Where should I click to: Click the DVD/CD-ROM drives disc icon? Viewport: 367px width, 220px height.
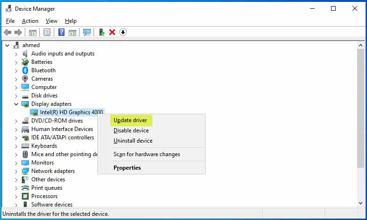[25, 121]
